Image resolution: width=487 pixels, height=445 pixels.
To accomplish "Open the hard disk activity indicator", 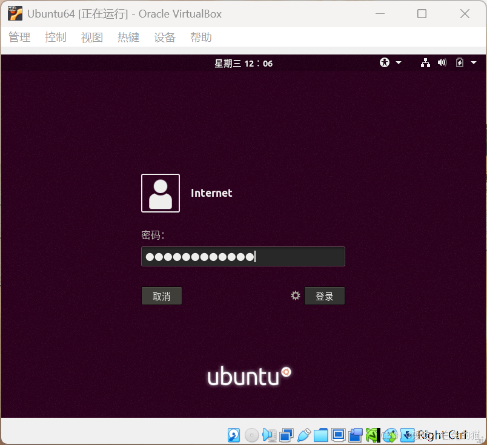I will click(234, 435).
